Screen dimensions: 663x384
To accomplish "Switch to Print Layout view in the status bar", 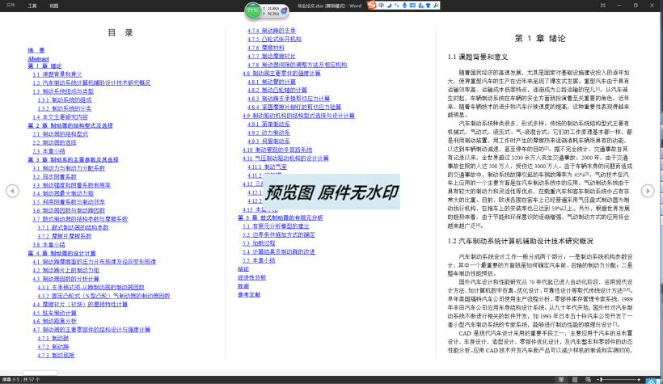I will pos(575,380).
